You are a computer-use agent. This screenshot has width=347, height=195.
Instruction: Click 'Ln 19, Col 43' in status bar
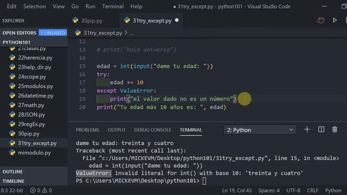pos(236,190)
